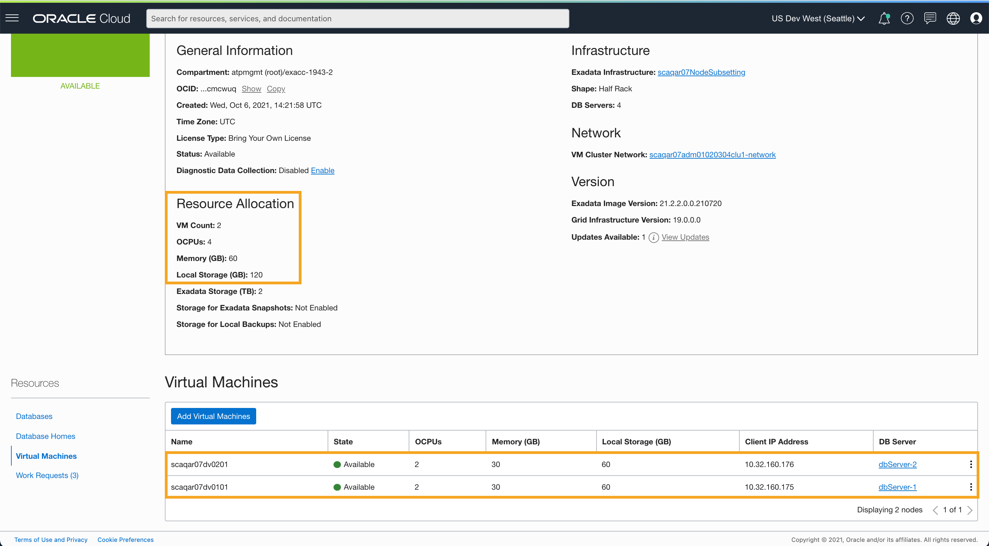Viewport: 989px width, 546px height.
Task: Expand the US Dev West region dropdown
Action: pos(818,19)
